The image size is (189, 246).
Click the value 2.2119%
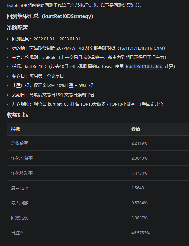[x=139, y=143]
